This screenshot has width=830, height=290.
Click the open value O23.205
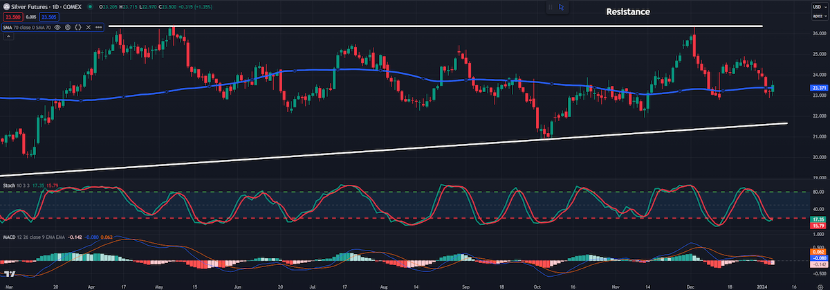pos(109,7)
